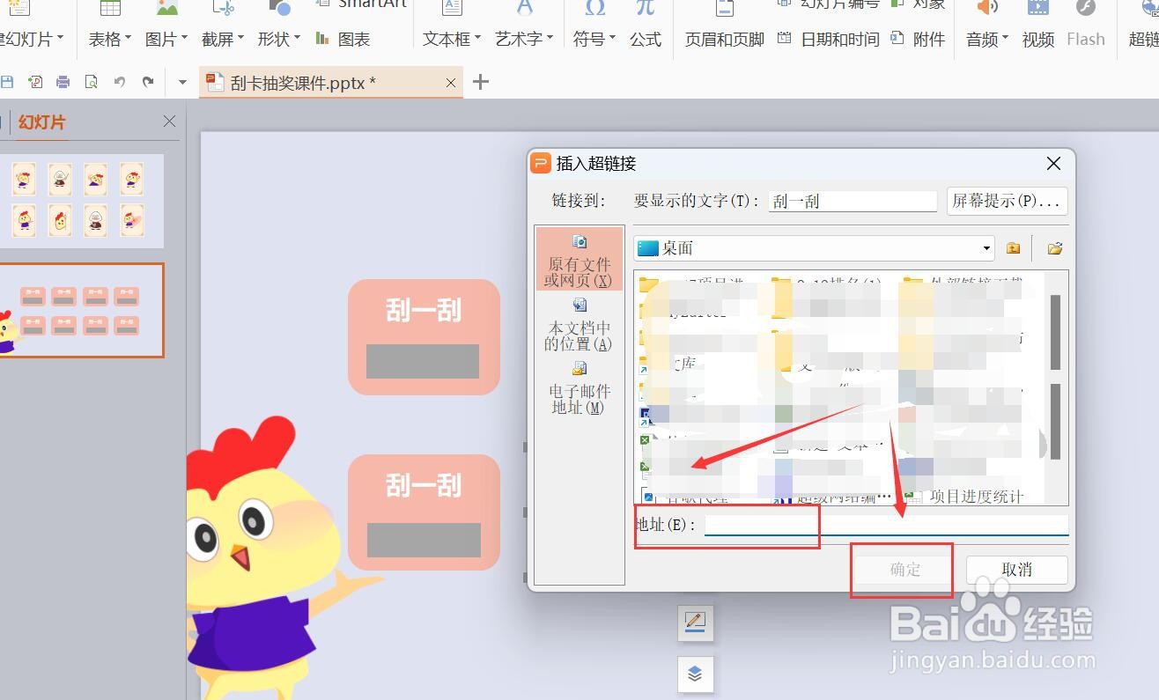Insert 日期和时间 date and time
1159x700 pixels.
pyautogui.click(x=830, y=39)
